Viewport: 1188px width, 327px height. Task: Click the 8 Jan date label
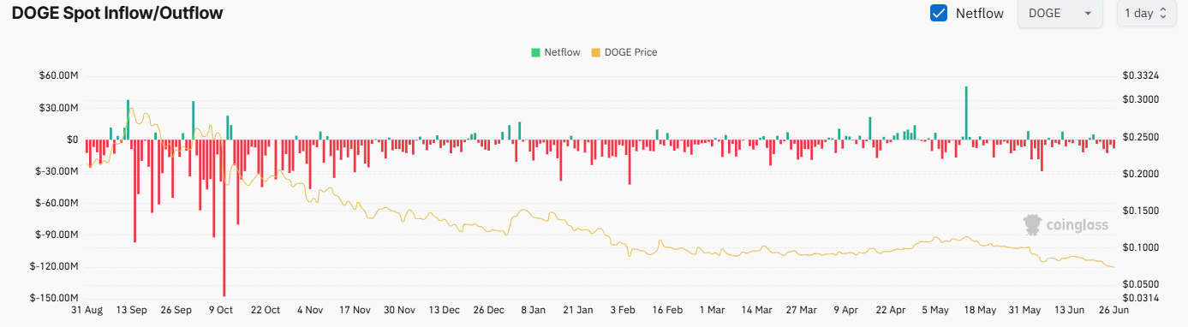(533, 310)
